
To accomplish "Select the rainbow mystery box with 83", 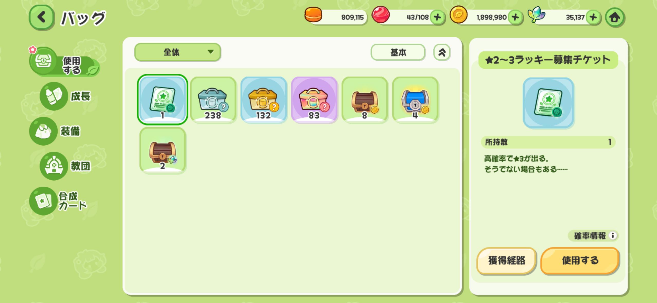I will 314,100.
